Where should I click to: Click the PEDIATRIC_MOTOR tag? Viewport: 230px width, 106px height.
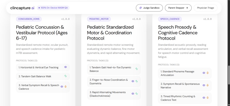[99, 19]
